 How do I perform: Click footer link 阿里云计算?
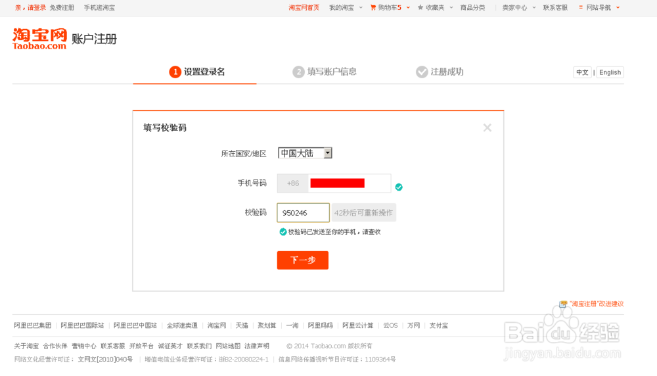[x=357, y=325]
